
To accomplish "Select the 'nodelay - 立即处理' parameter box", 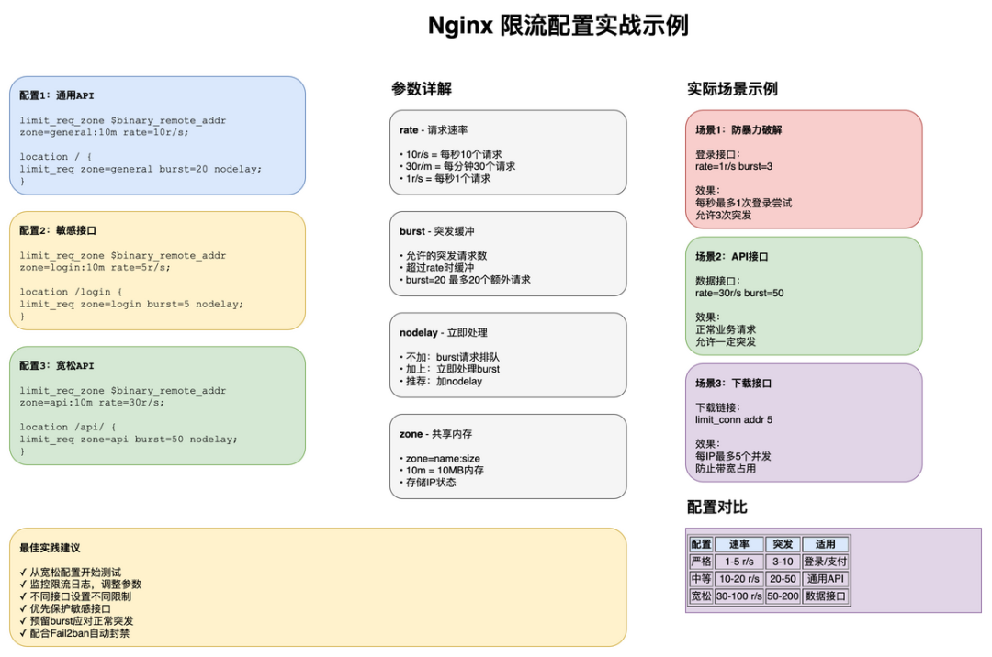I will [507, 355].
